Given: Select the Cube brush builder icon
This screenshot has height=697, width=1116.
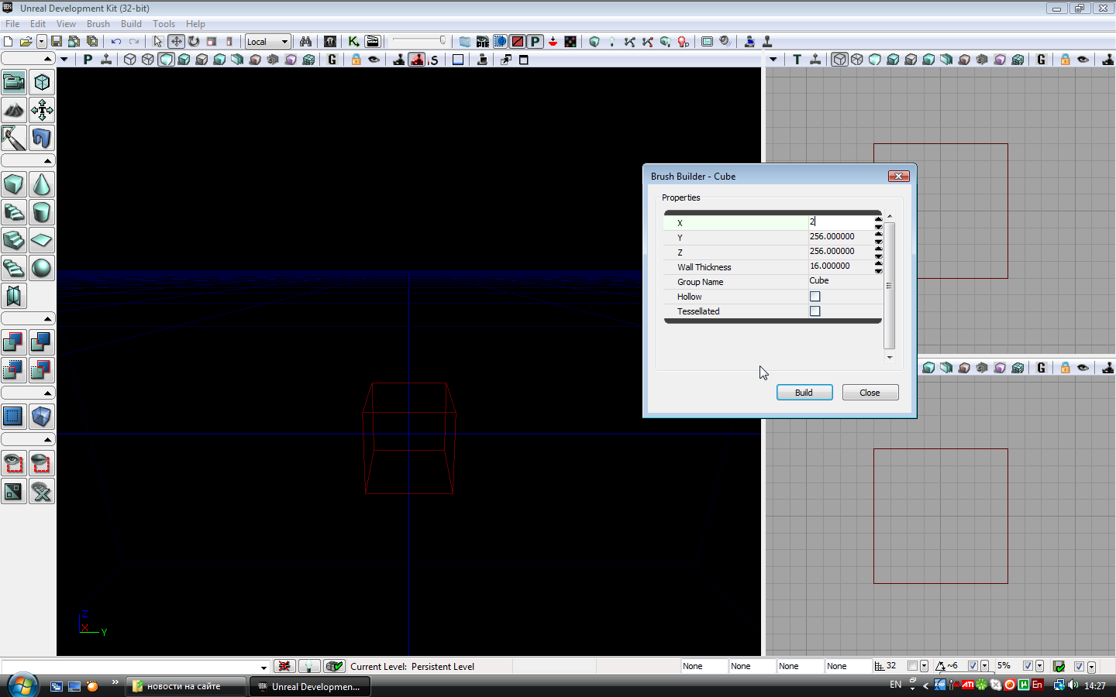Looking at the screenshot, I should pyautogui.click(x=14, y=184).
